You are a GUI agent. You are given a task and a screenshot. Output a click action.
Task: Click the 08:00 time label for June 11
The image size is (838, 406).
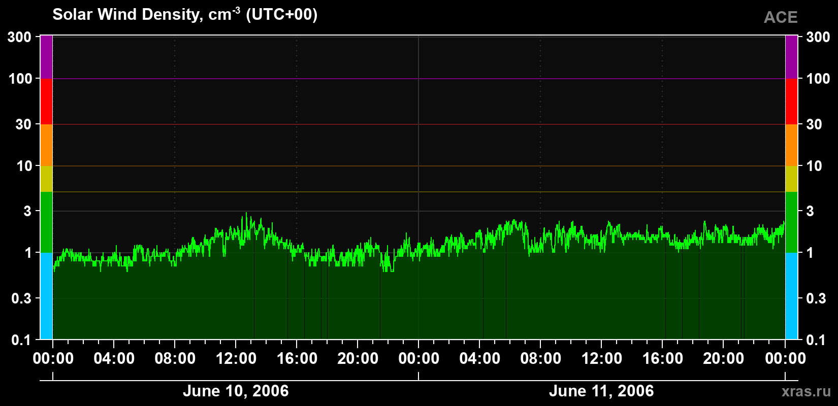point(540,359)
